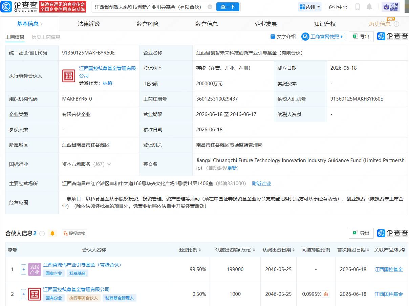Expand partner row 1 plus button
This screenshot has height=306, width=409.
(23, 269)
